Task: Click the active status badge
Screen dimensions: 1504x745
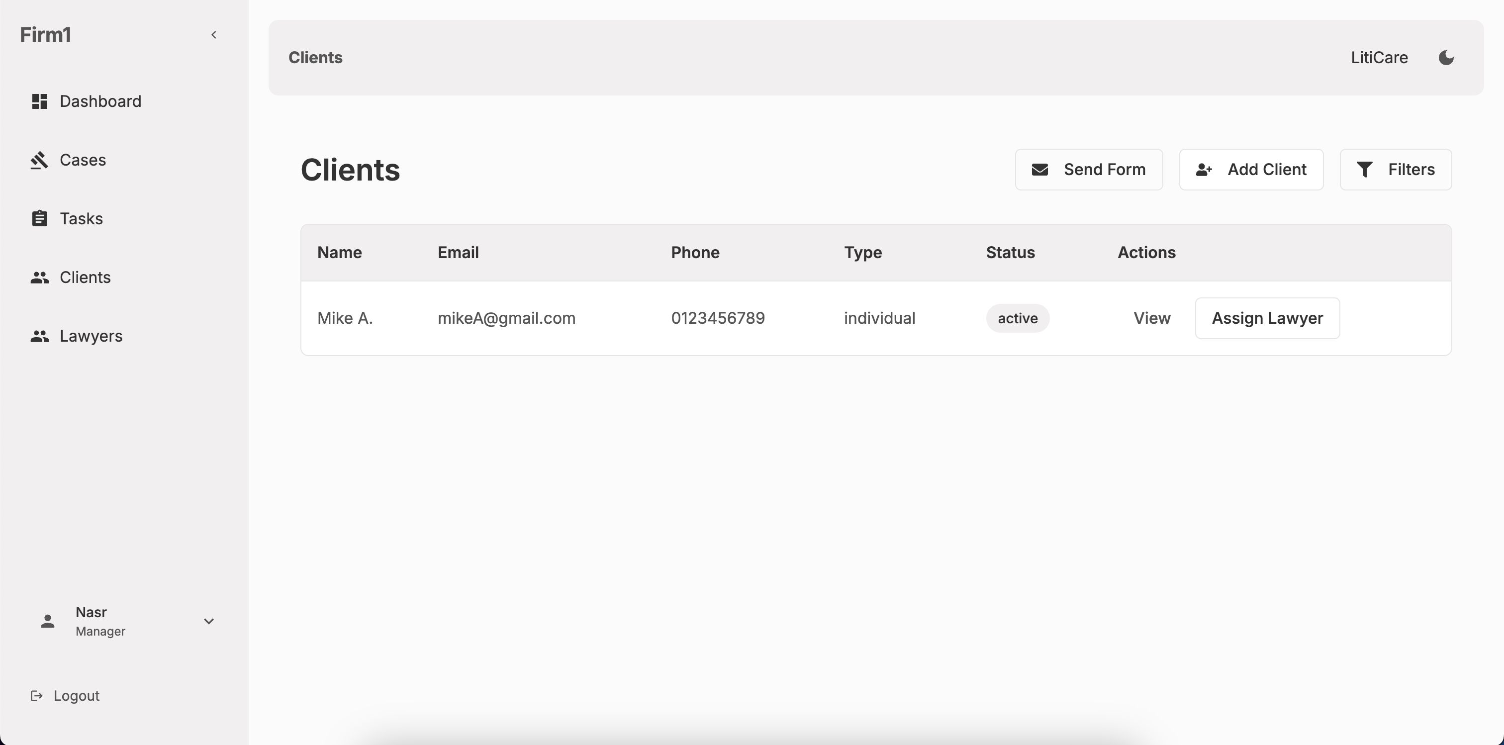Action: 1017,318
